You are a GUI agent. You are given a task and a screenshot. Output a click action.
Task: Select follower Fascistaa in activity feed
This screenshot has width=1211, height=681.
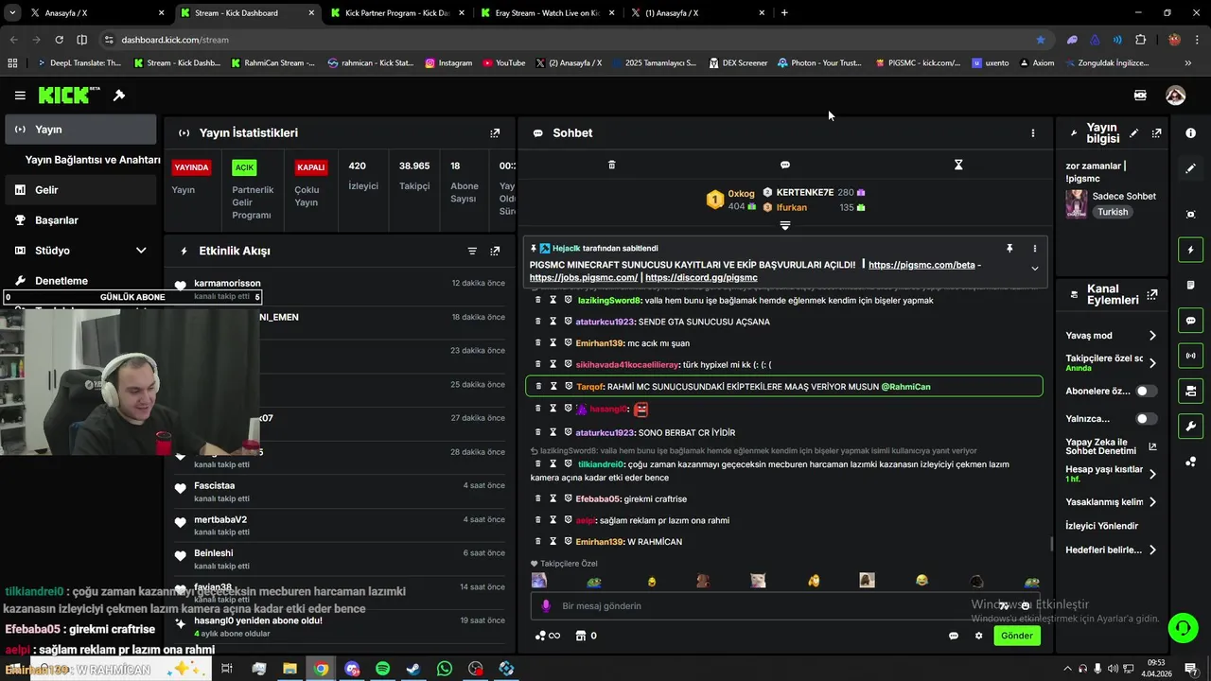(x=215, y=485)
